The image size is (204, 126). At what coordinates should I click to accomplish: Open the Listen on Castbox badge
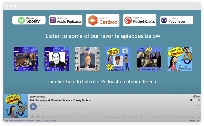[103, 20]
